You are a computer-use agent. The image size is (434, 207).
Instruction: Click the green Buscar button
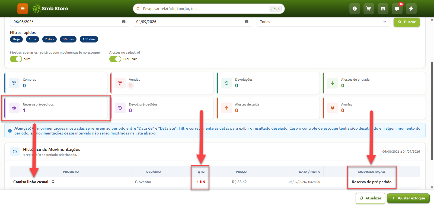(x=407, y=22)
